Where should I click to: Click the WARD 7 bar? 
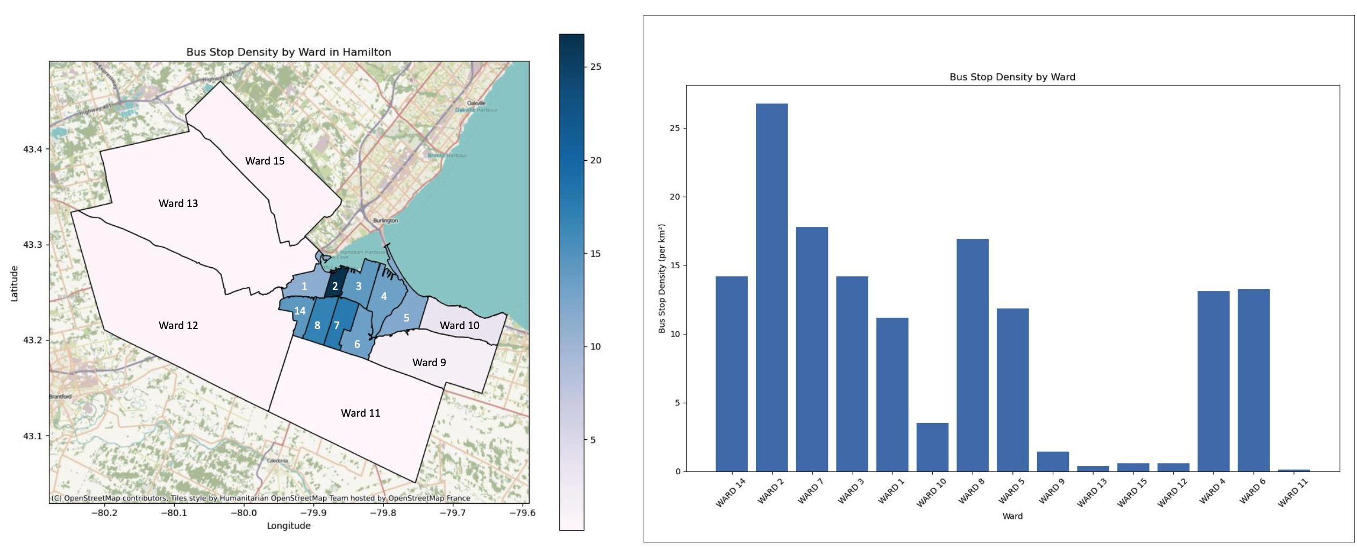812,349
